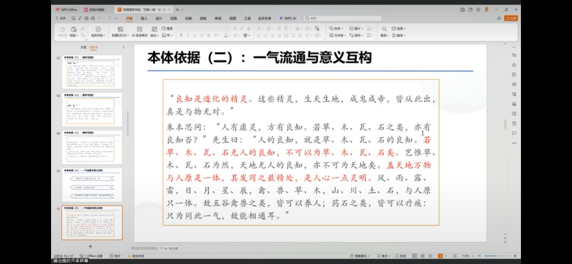Click the 查找 find magnifier icon
The width and height of the screenshot is (572, 264).
click(384, 29)
